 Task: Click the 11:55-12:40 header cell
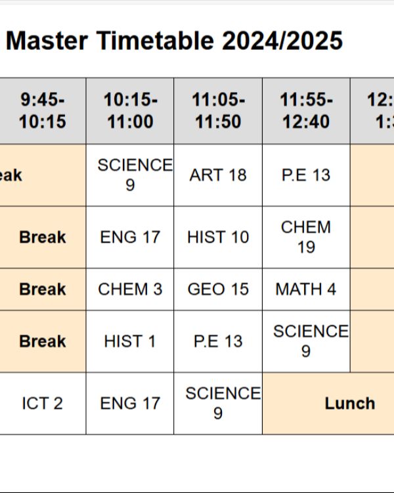coord(307,111)
